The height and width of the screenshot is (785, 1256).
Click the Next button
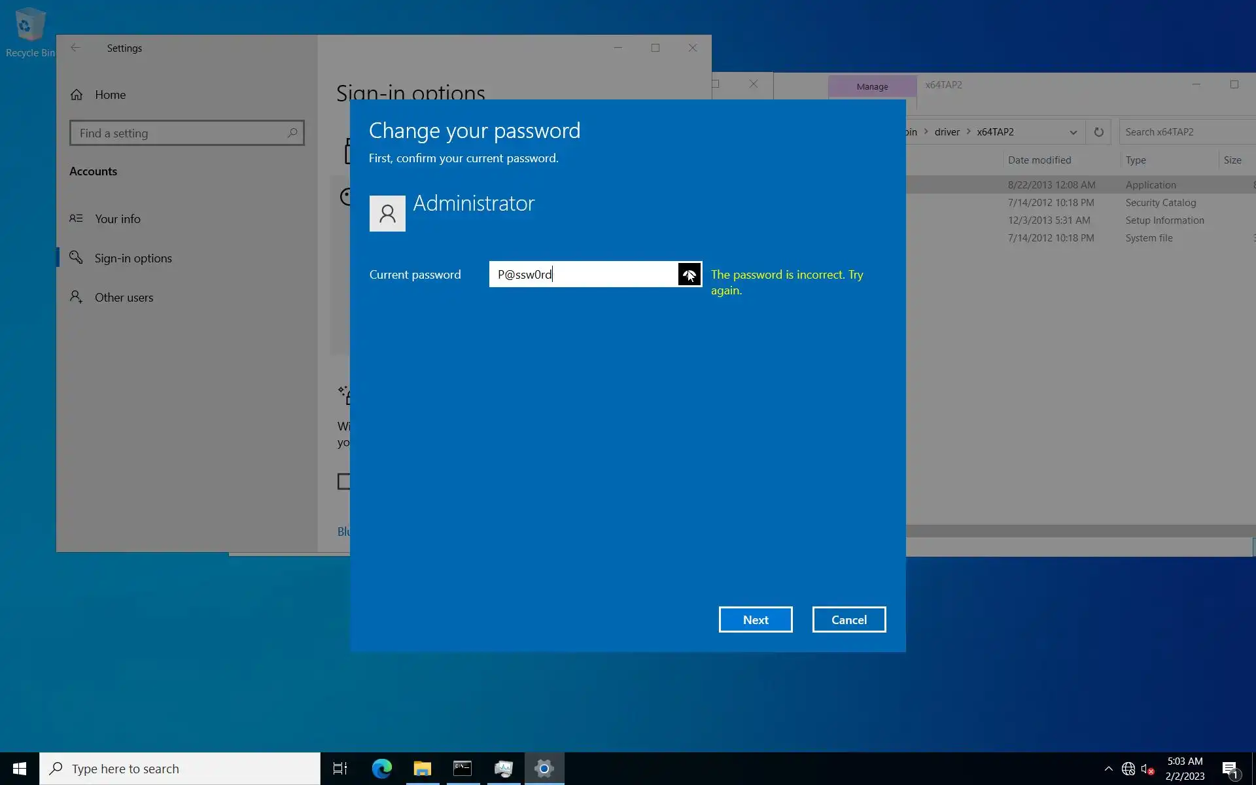pos(755,619)
